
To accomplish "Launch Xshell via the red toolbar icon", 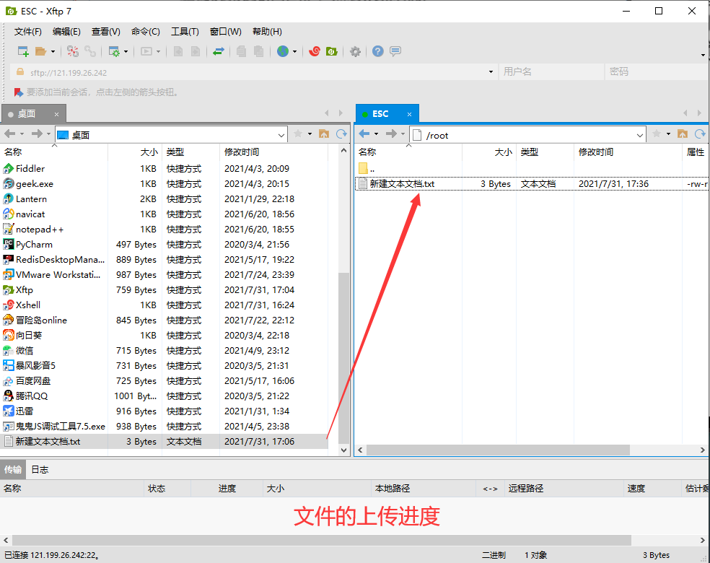I will 315,51.
